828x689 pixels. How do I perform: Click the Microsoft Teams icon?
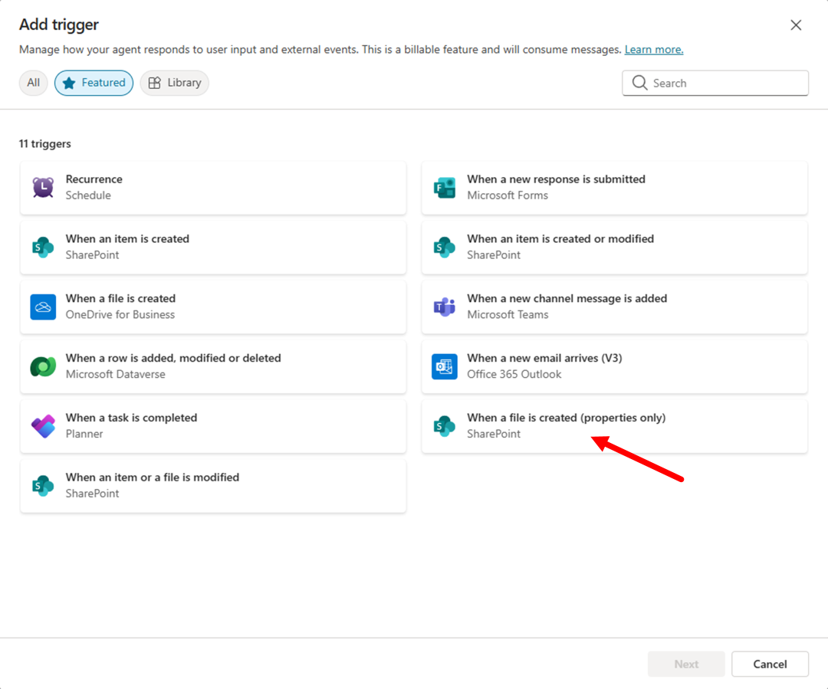[x=445, y=307]
